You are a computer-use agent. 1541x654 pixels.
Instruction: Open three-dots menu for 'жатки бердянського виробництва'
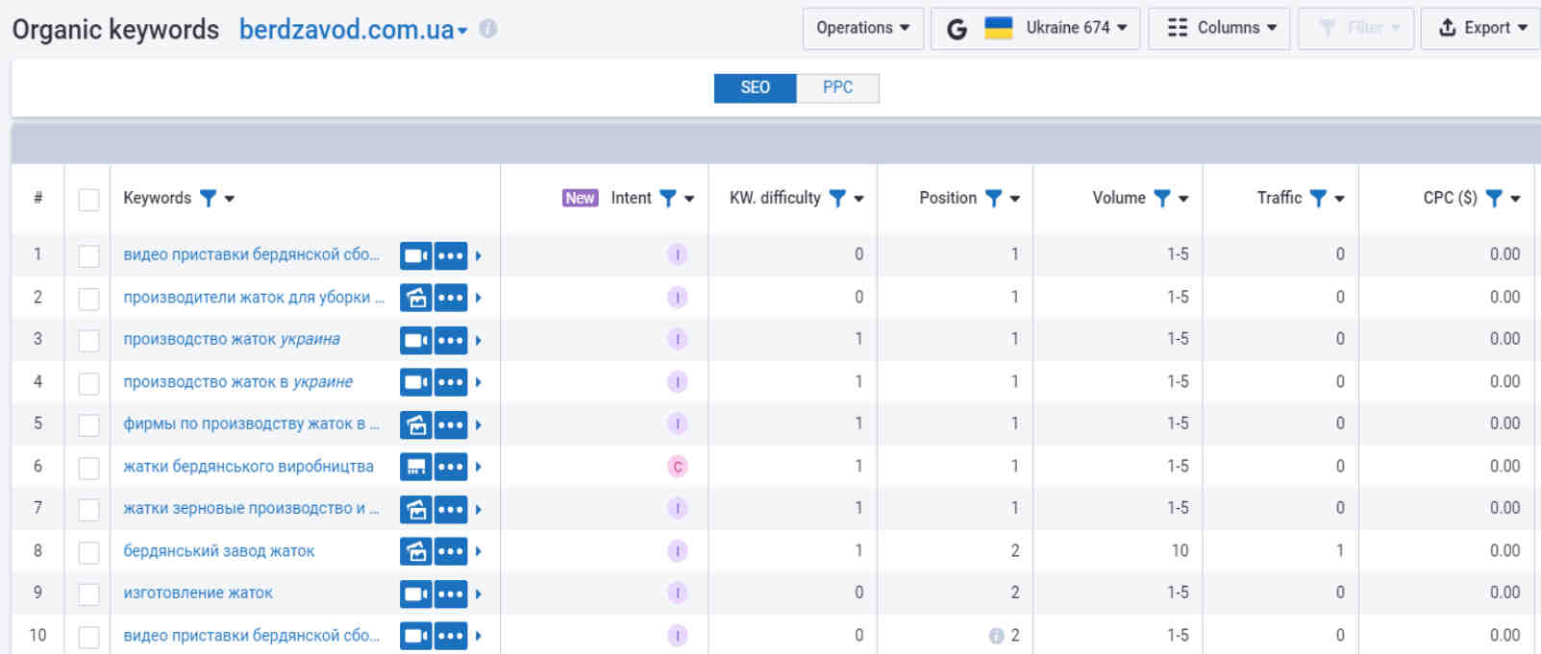(451, 467)
